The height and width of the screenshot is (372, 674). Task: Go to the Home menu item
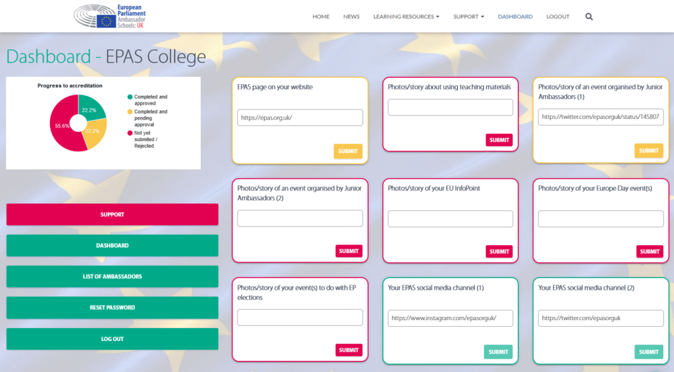tap(321, 16)
